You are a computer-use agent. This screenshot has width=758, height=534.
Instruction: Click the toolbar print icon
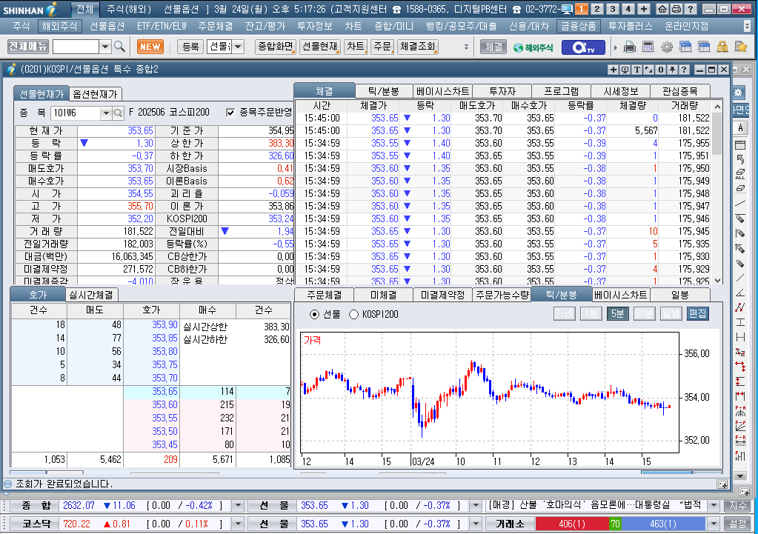(x=629, y=47)
